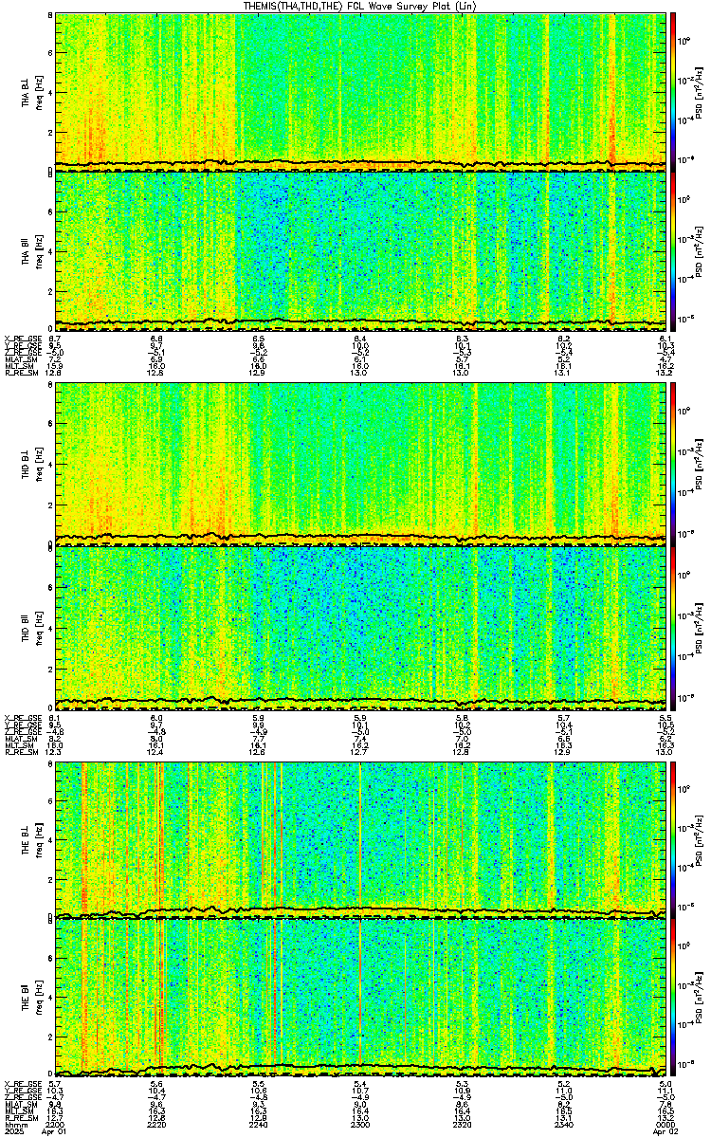This screenshot has height=1138, width=711.
Task: Click the THE B-parallel spectrogram panel
Action: (361, 996)
